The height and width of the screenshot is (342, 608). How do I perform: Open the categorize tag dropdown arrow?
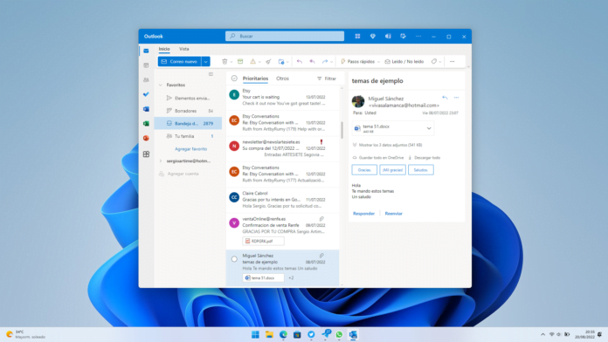(x=440, y=62)
